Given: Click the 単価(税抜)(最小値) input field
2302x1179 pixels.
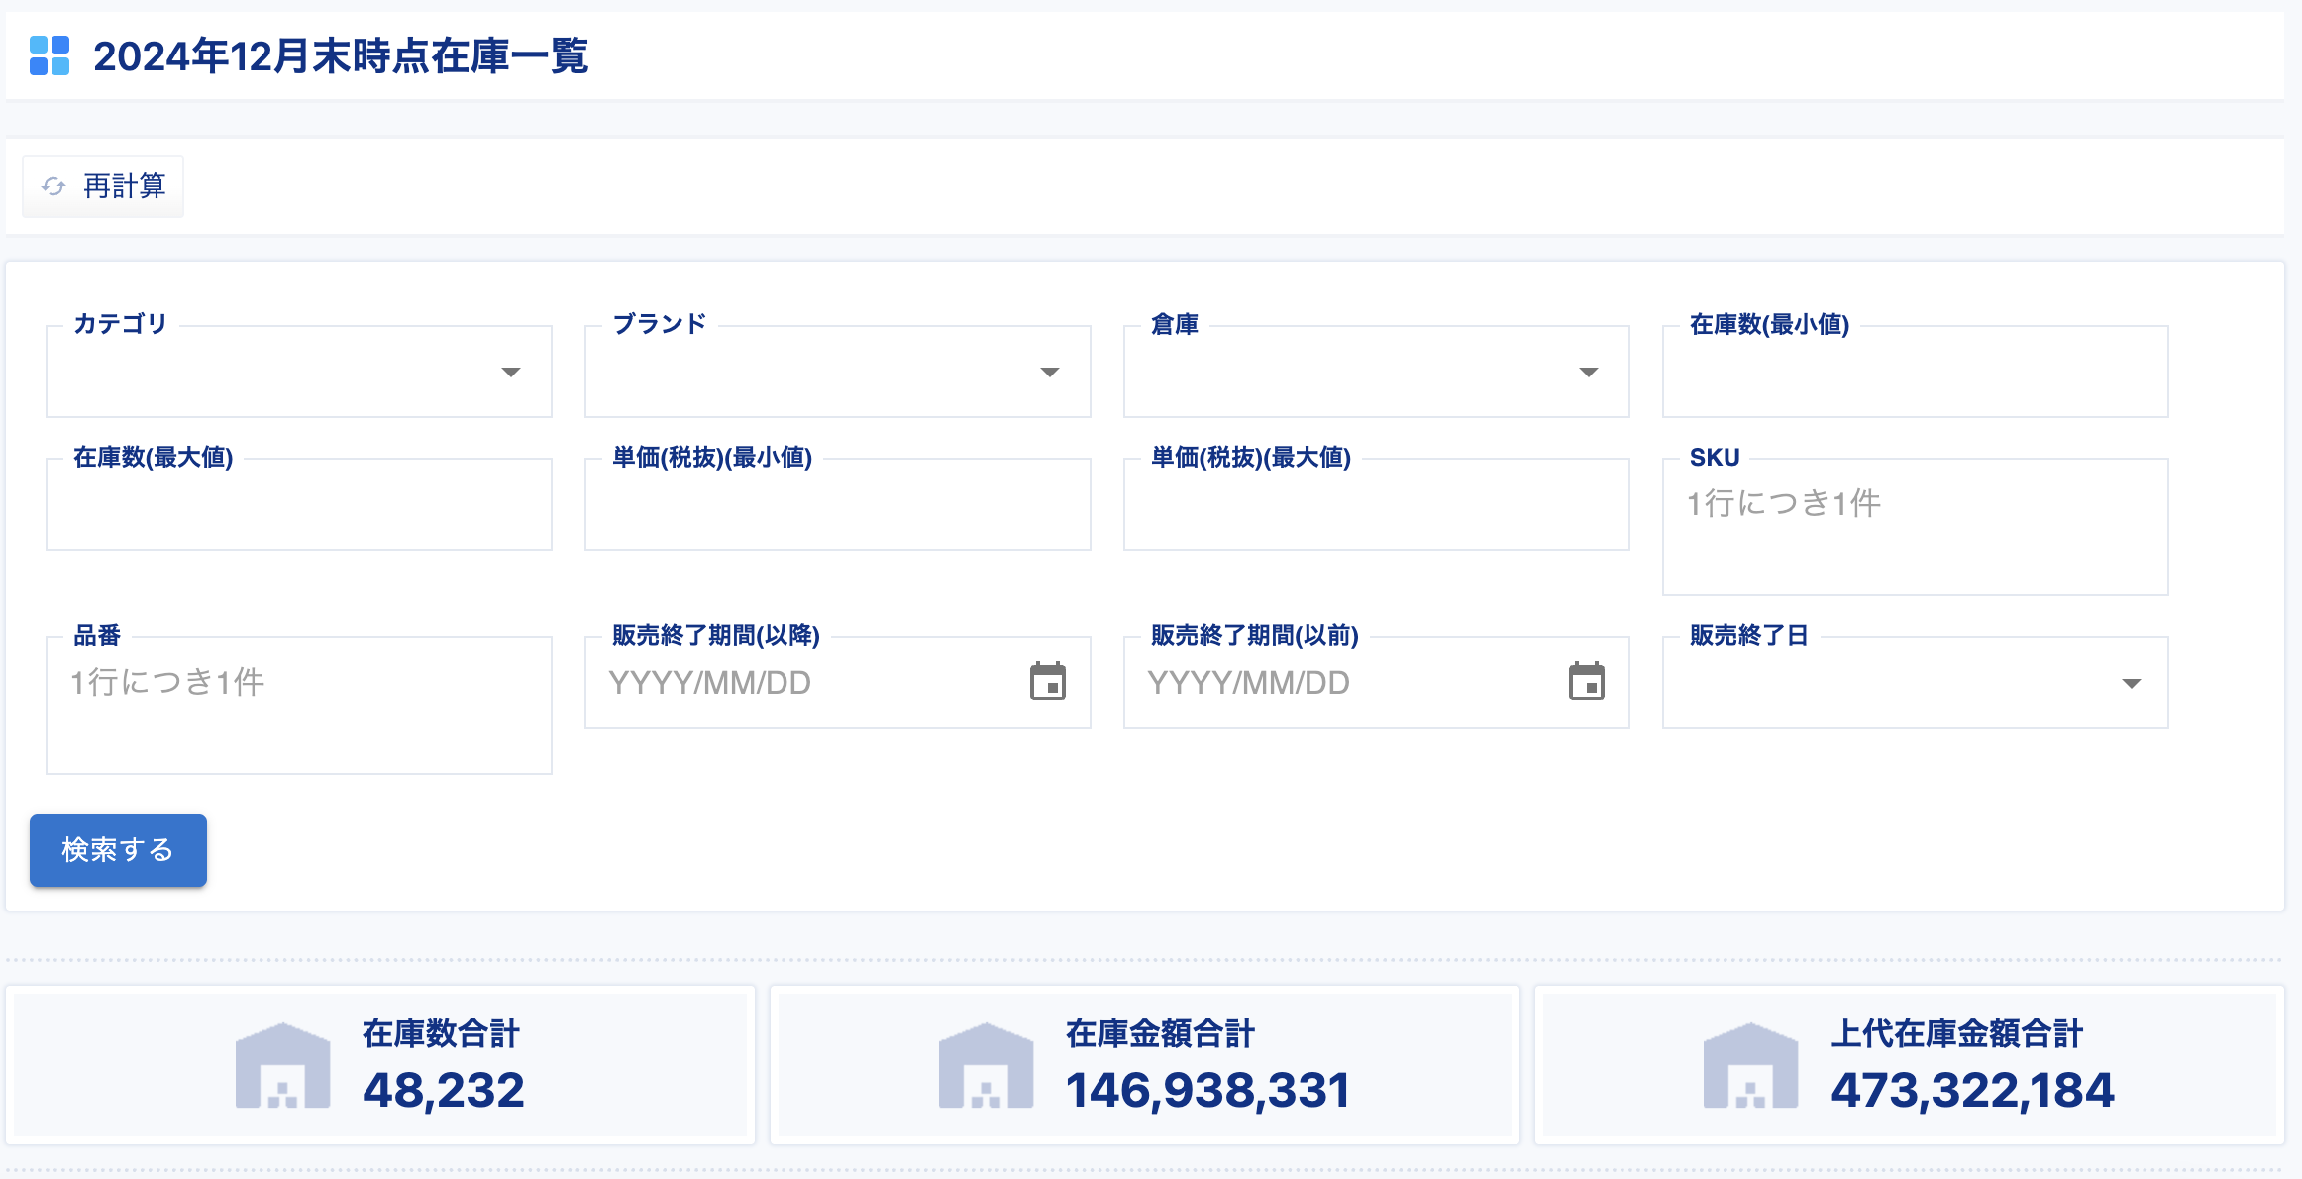Looking at the screenshot, I should (x=838, y=504).
